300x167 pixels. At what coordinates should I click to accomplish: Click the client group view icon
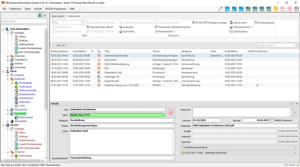(x=45, y=15)
